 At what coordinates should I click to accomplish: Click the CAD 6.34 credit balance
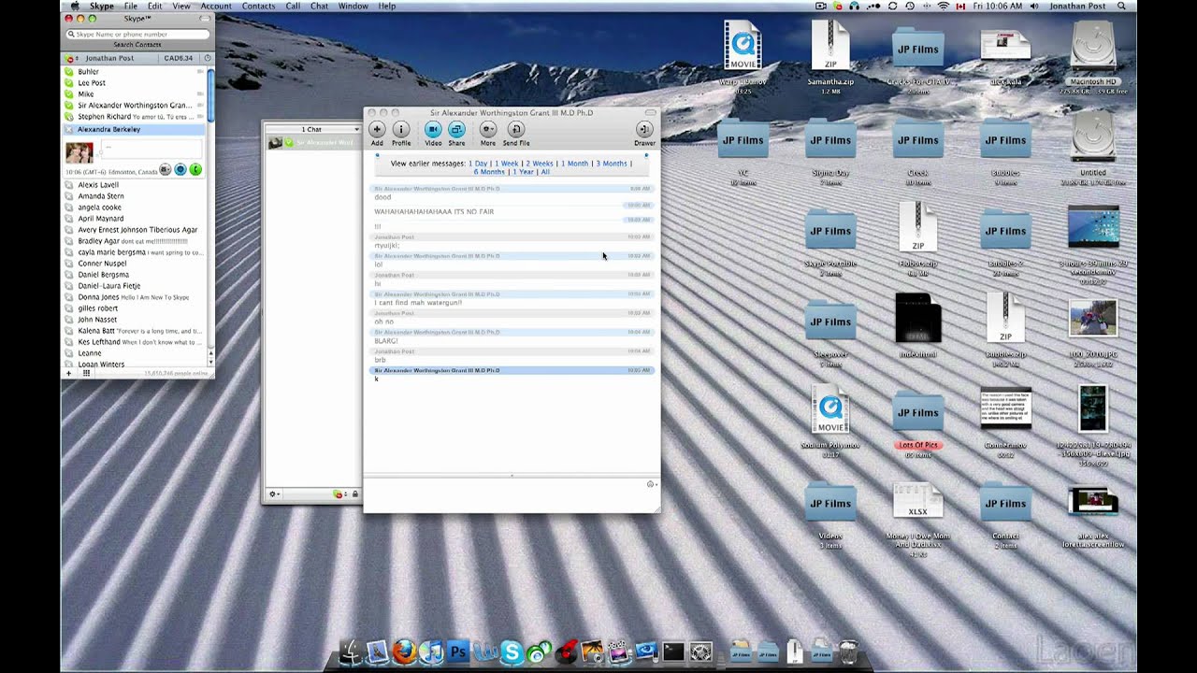[178, 58]
